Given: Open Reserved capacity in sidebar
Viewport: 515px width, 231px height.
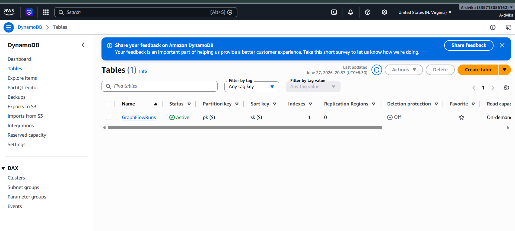Looking at the screenshot, I should pos(27,135).
